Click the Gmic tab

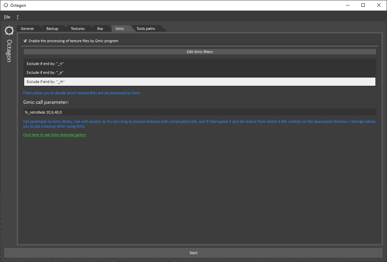click(x=120, y=29)
